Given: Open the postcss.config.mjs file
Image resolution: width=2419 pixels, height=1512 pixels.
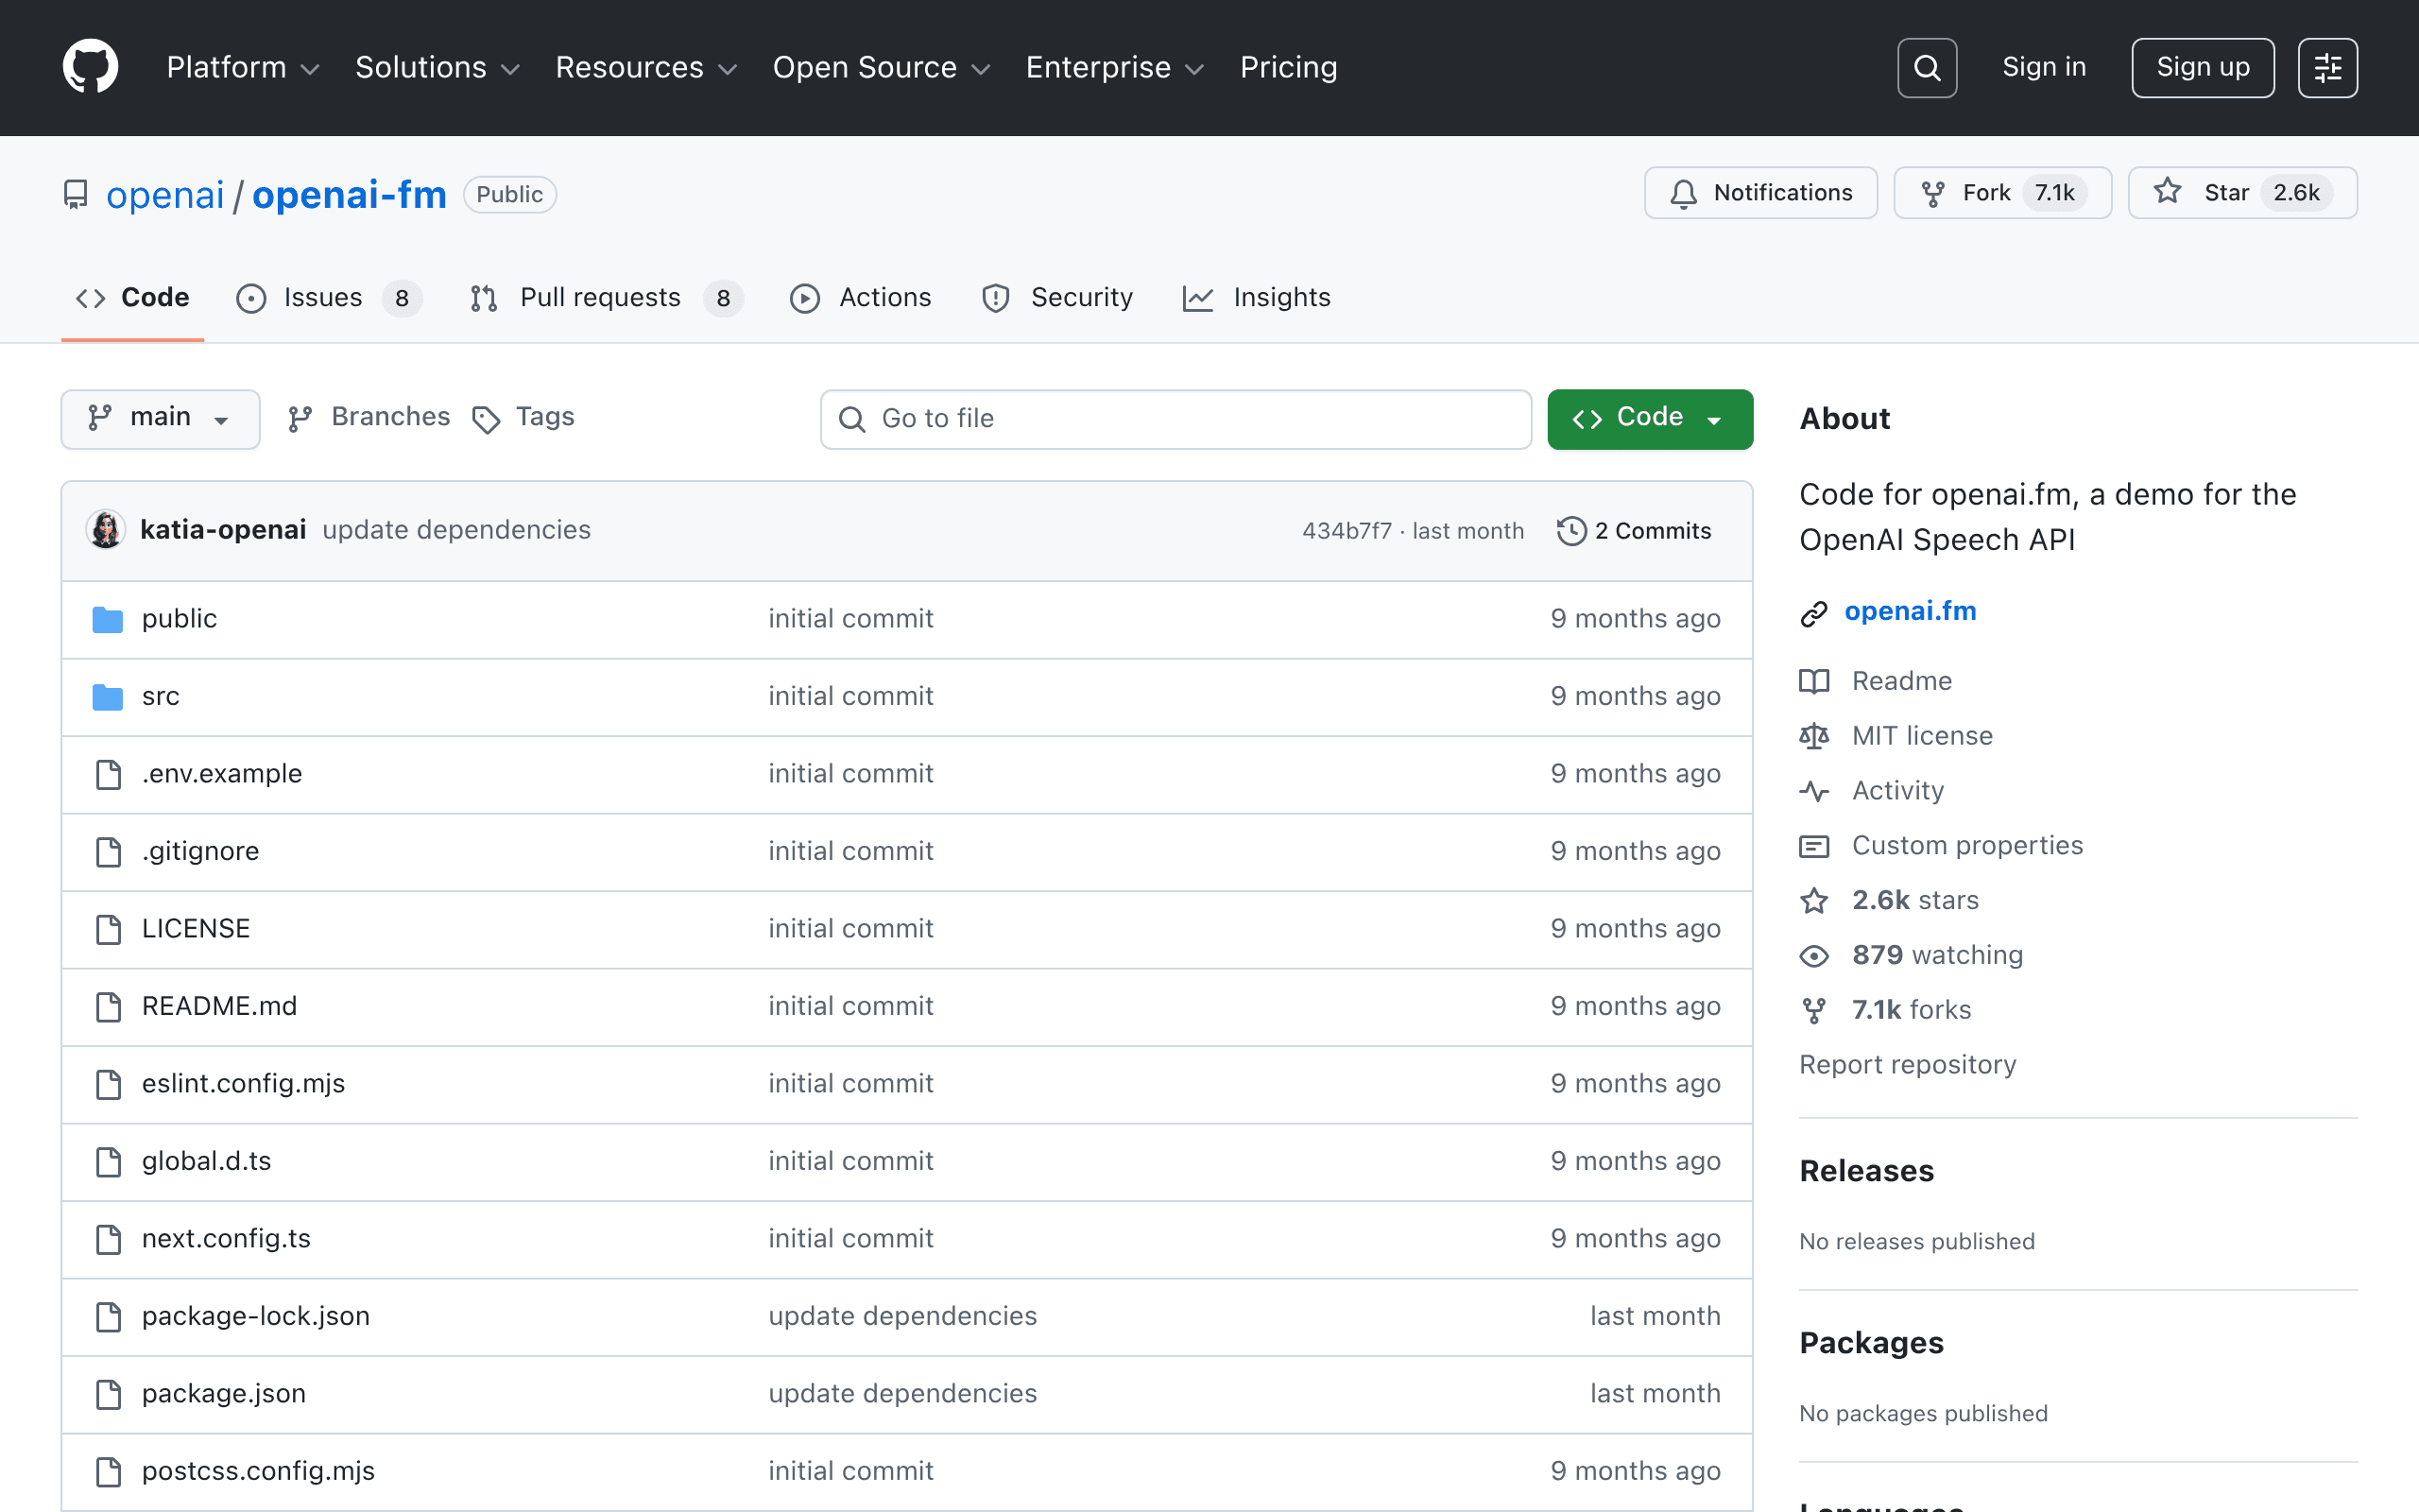Looking at the screenshot, I should pos(258,1471).
